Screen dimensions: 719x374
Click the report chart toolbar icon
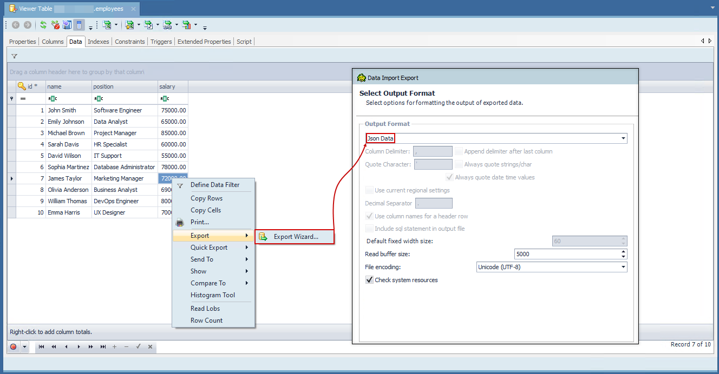[187, 25]
